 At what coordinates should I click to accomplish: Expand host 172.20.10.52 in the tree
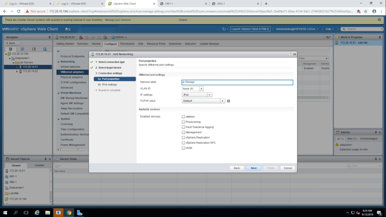(x=17, y=71)
